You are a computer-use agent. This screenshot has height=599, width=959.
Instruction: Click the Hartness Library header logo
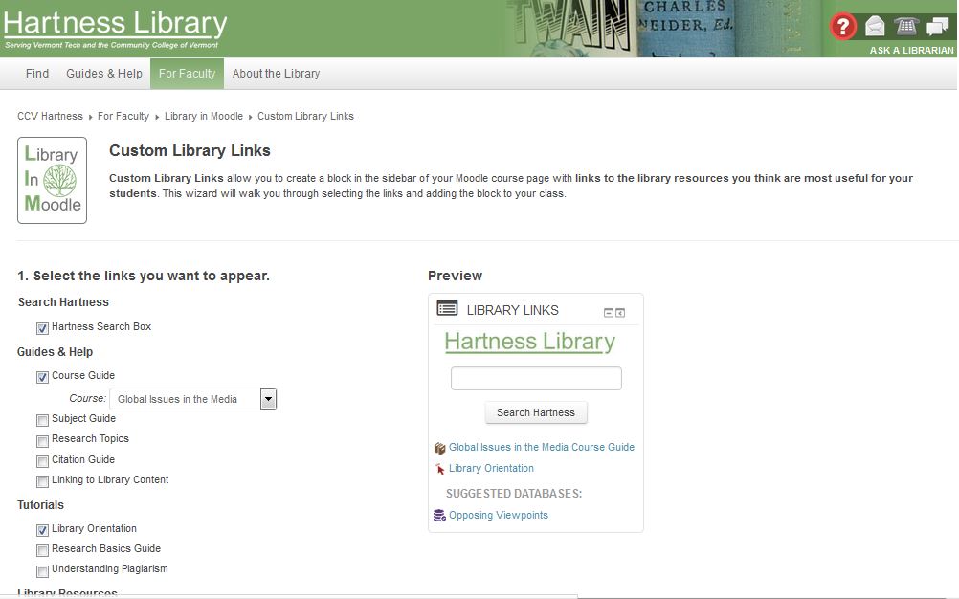click(115, 28)
